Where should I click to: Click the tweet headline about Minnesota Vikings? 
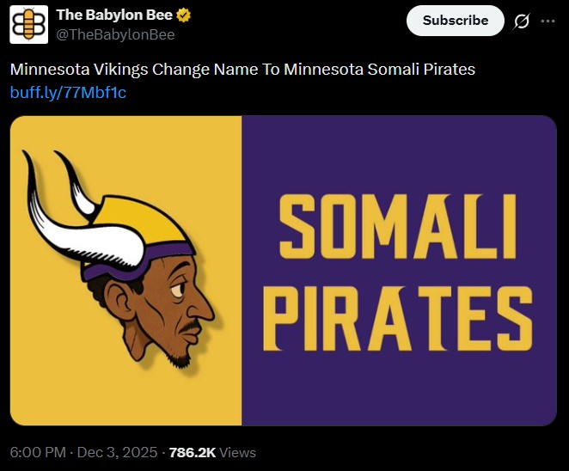click(x=242, y=69)
